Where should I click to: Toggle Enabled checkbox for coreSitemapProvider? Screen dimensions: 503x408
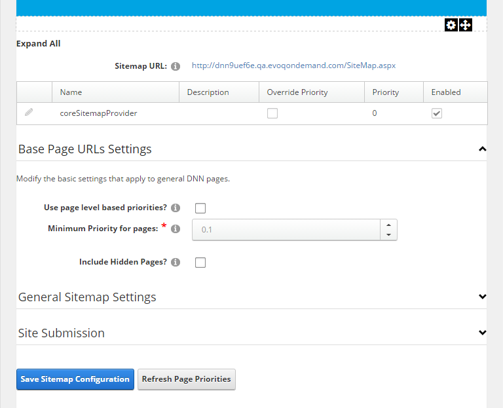click(436, 113)
